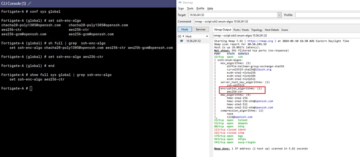Open the Host Details tab
Screen dimensions: 360x157
[x=272, y=30]
